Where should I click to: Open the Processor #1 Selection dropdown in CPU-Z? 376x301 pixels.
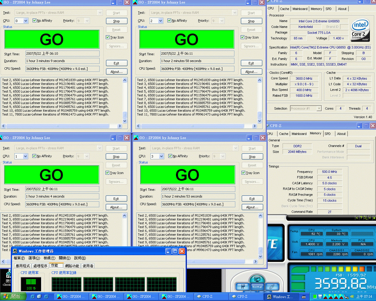coord(319,108)
